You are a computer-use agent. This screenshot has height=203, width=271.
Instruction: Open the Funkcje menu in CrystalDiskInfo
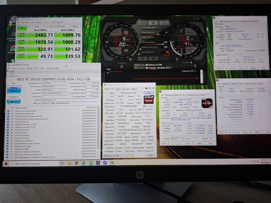coord(21,68)
